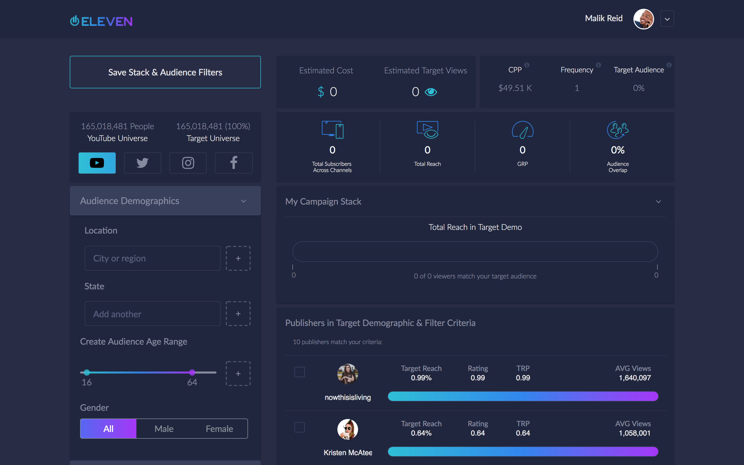This screenshot has width=744, height=465.
Task: Click the Estimated Target Views eye icon
Action: click(431, 92)
